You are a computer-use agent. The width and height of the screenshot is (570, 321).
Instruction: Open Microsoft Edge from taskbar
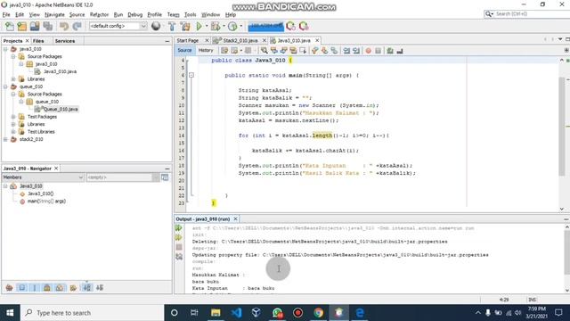[x=360, y=313]
